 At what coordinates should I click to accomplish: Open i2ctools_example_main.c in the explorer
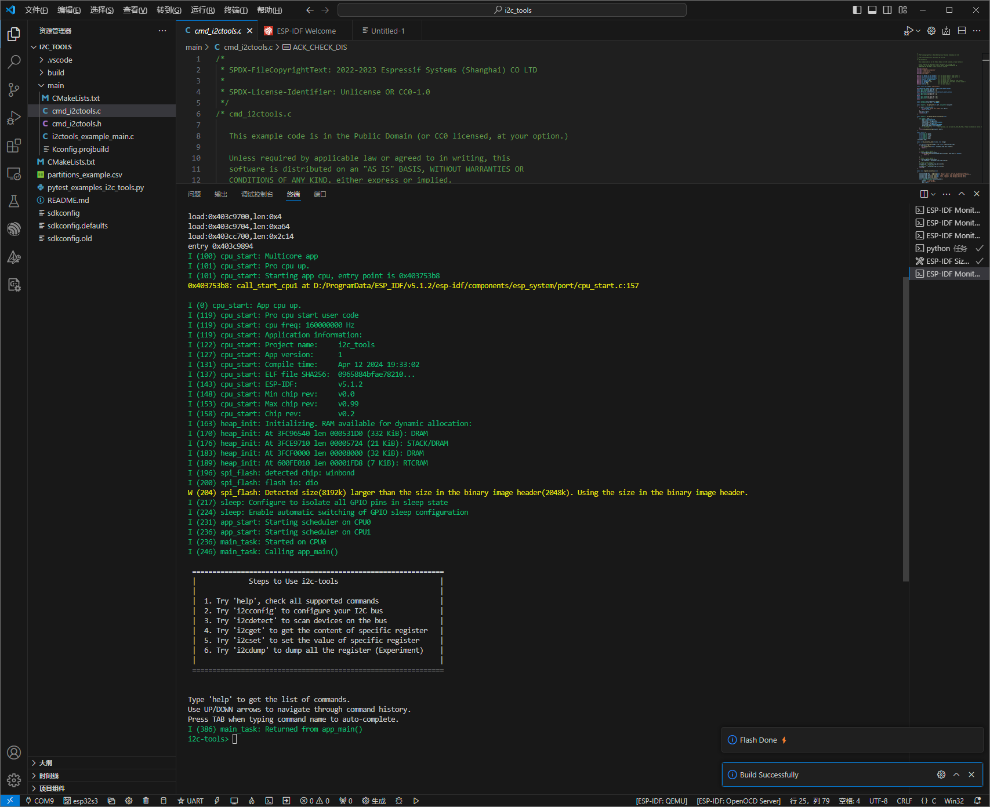[x=93, y=136]
